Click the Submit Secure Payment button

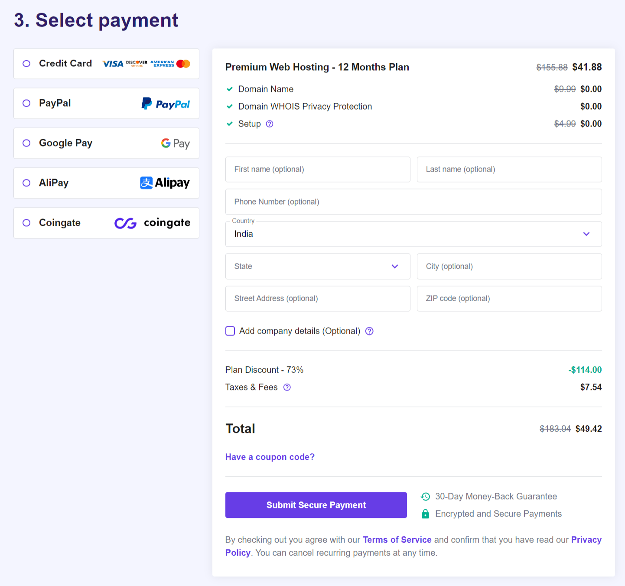(316, 505)
